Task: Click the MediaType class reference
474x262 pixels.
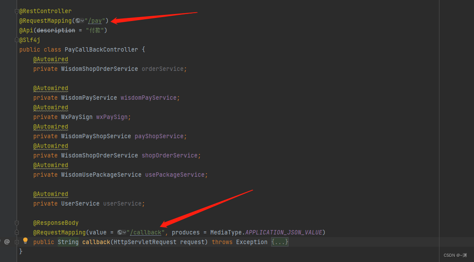Action: pyautogui.click(x=226, y=232)
